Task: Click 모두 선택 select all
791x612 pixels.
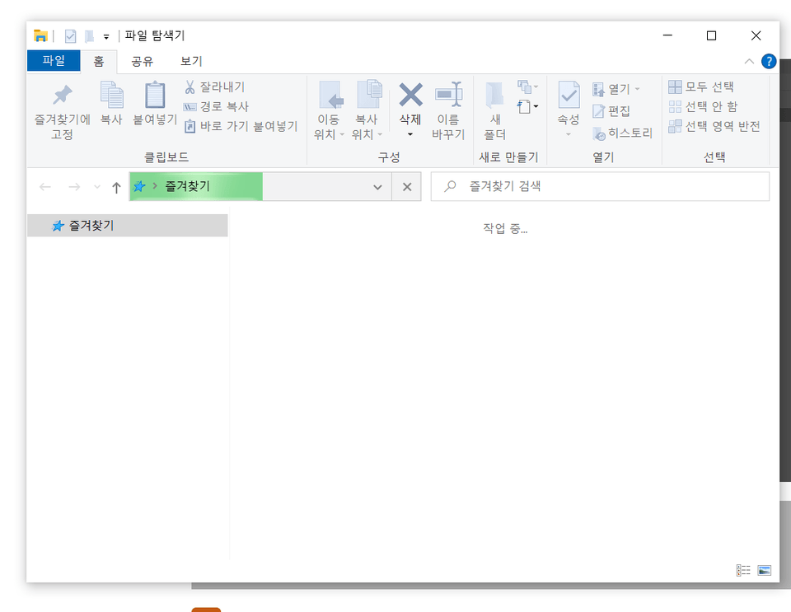Action: click(x=701, y=86)
